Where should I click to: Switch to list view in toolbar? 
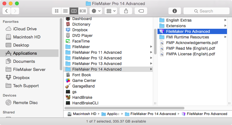[x=65, y=11]
